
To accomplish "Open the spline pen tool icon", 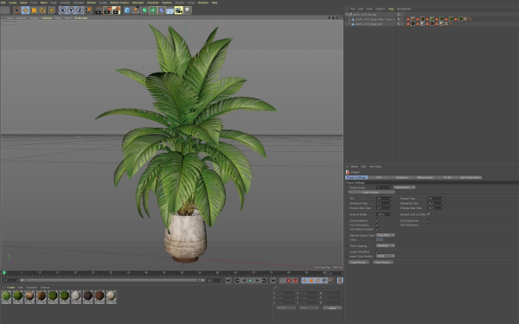I will [136, 10].
